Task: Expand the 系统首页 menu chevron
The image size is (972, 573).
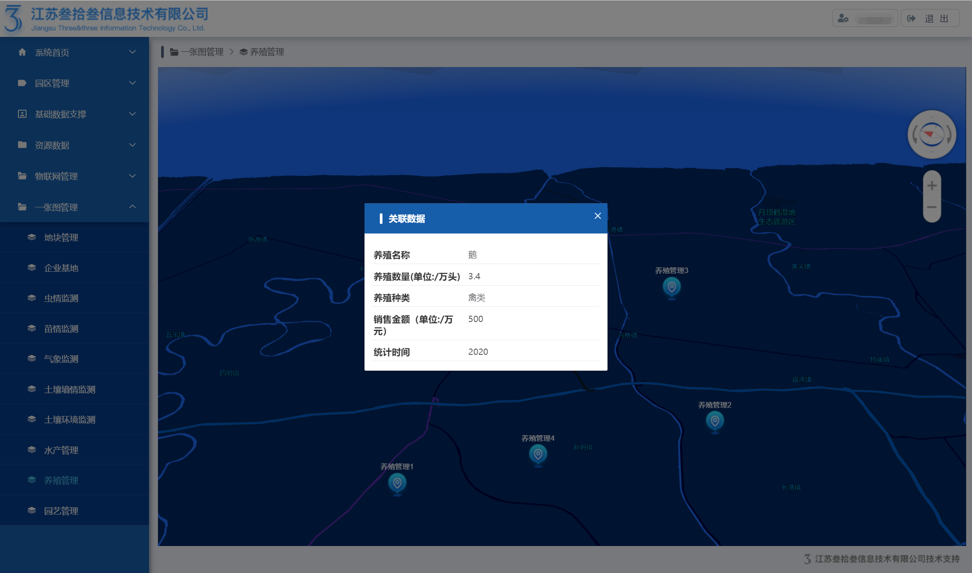Action: pyautogui.click(x=132, y=52)
